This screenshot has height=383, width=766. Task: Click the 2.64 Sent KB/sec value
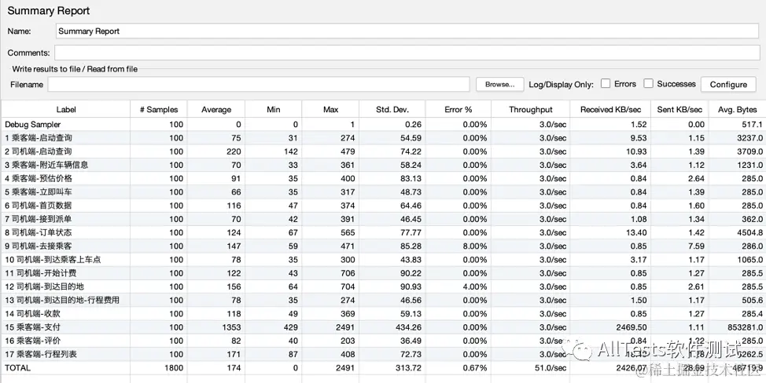pyautogui.click(x=696, y=178)
